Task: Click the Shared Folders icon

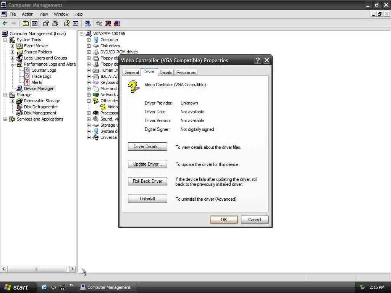Action: click(19, 52)
